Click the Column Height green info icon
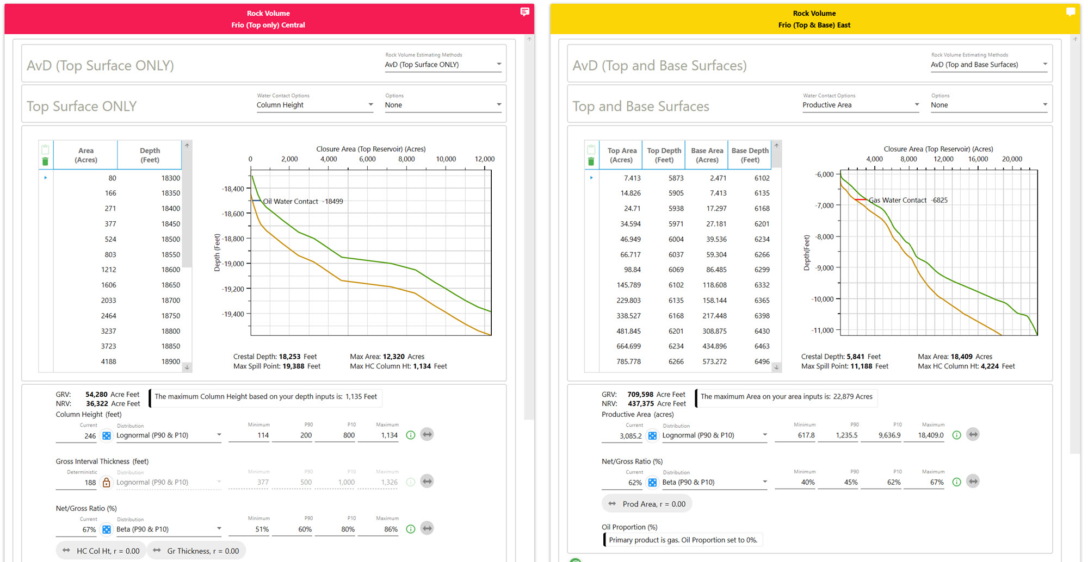This screenshot has width=1088, height=562. click(x=411, y=435)
